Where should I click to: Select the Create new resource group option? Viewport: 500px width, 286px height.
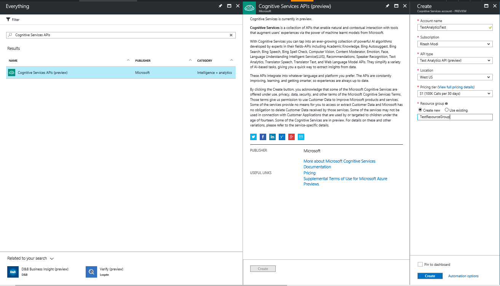[x=420, y=110]
